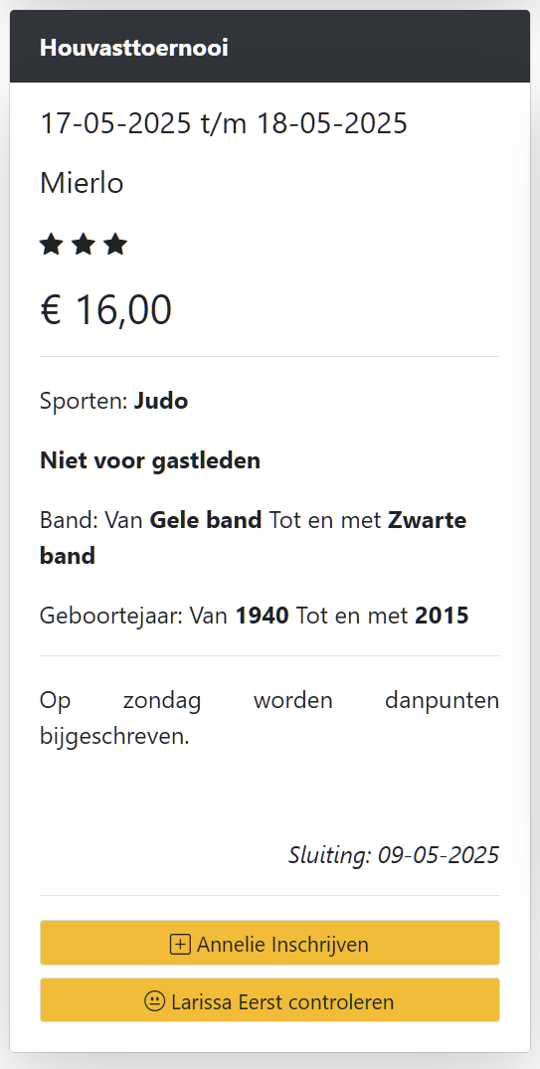Click the Mierlo location text
Image resolution: width=540 pixels, height=1069 pixels.
[x=82, y=183]
